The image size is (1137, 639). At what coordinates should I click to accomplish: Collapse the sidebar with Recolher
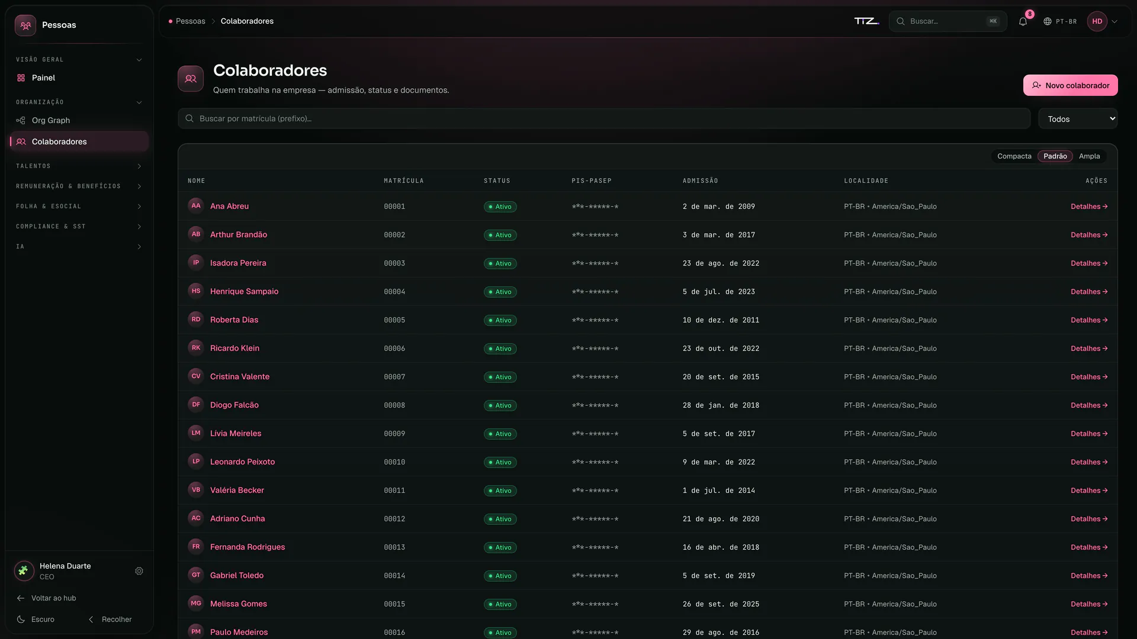point(110,619)
